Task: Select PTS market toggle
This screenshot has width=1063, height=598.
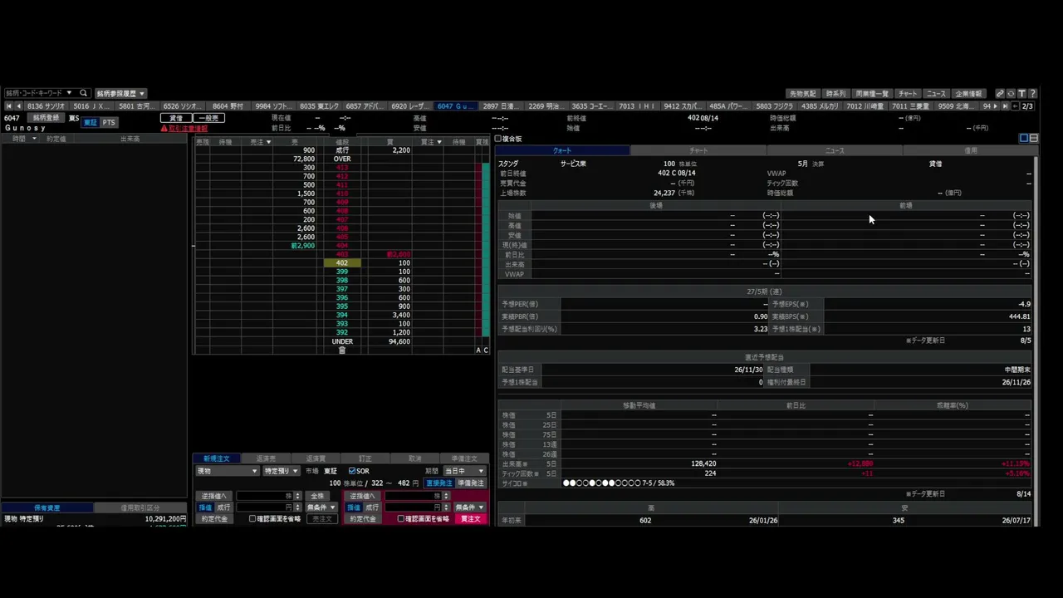Action: pyautogui.click(x=109, y=122)
